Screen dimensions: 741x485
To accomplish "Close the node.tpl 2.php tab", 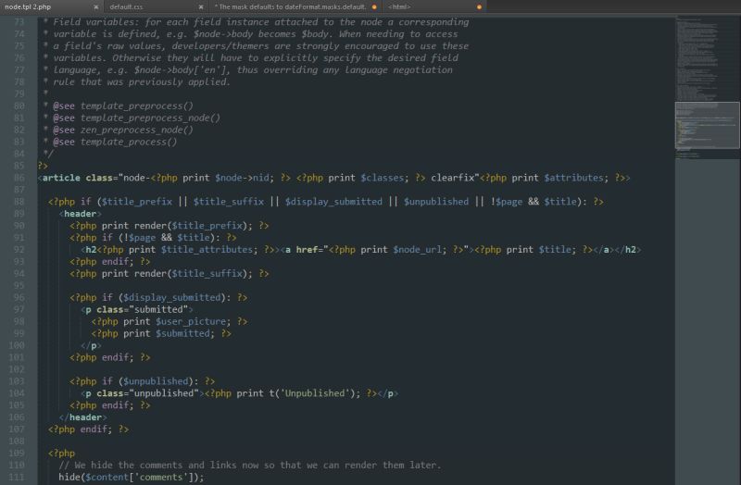I will click(x=96, y=7).
